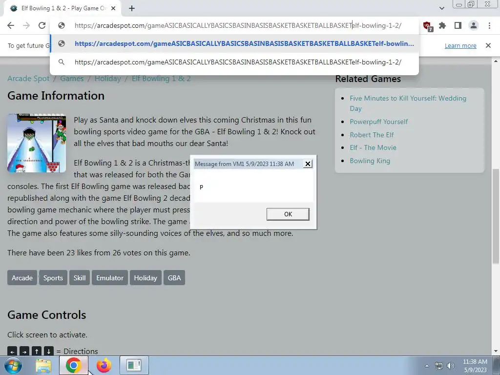
Task: Open the Extensions puzzle icon
Action: [442, 25]
